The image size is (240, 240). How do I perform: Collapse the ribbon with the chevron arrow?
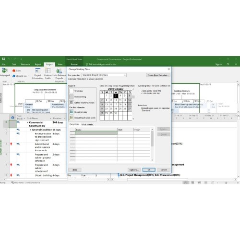tap(238, 82)
